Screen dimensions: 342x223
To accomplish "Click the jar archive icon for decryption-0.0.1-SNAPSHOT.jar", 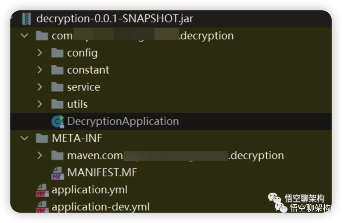I will (x=26, y=19).
